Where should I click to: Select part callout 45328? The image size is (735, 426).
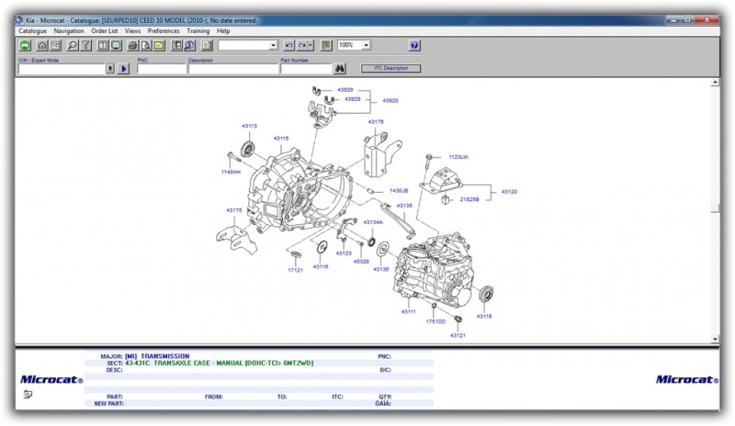point(361,262)
